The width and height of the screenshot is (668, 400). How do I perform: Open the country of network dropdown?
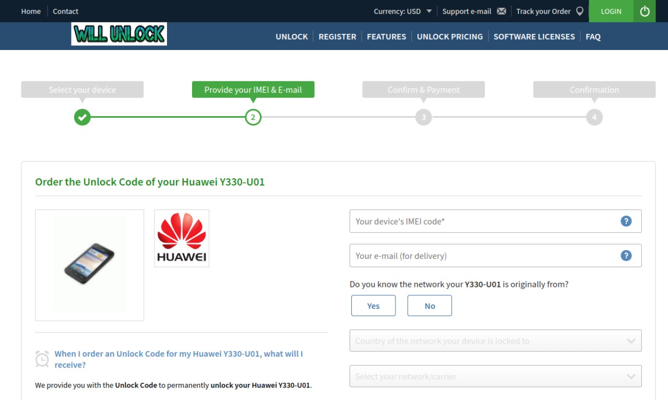pos(495,341)
